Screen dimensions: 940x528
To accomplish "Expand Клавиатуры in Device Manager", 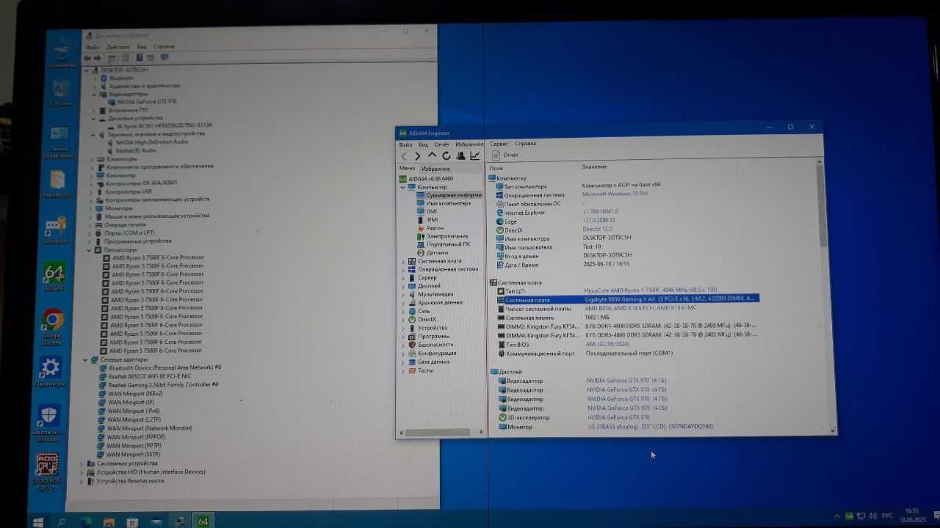I will [92, 159].
